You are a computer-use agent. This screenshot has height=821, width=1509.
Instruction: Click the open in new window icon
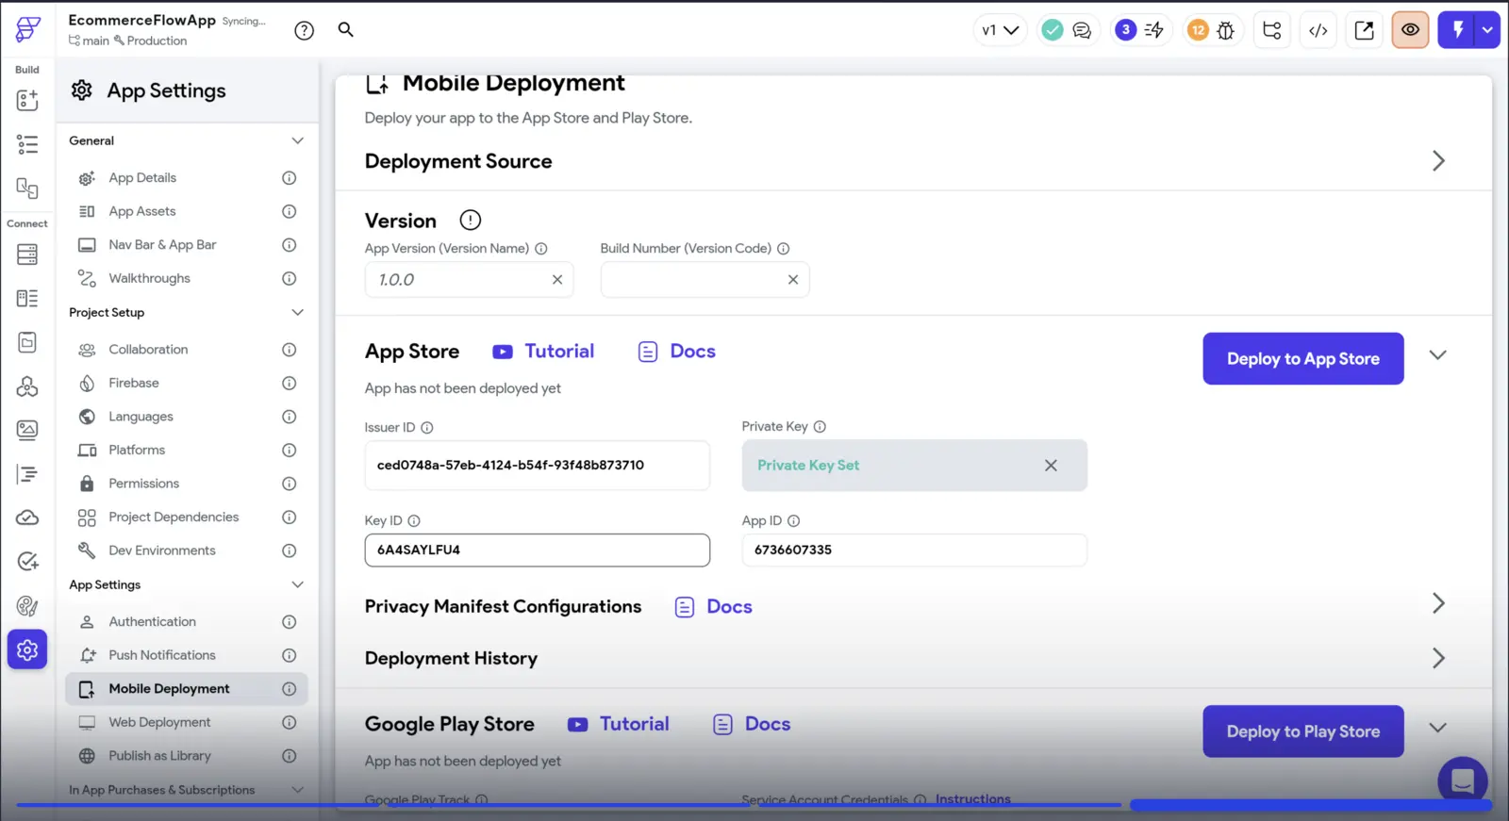coord(1364,30)
